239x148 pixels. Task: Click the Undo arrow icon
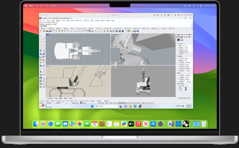(x=65, y=31)
